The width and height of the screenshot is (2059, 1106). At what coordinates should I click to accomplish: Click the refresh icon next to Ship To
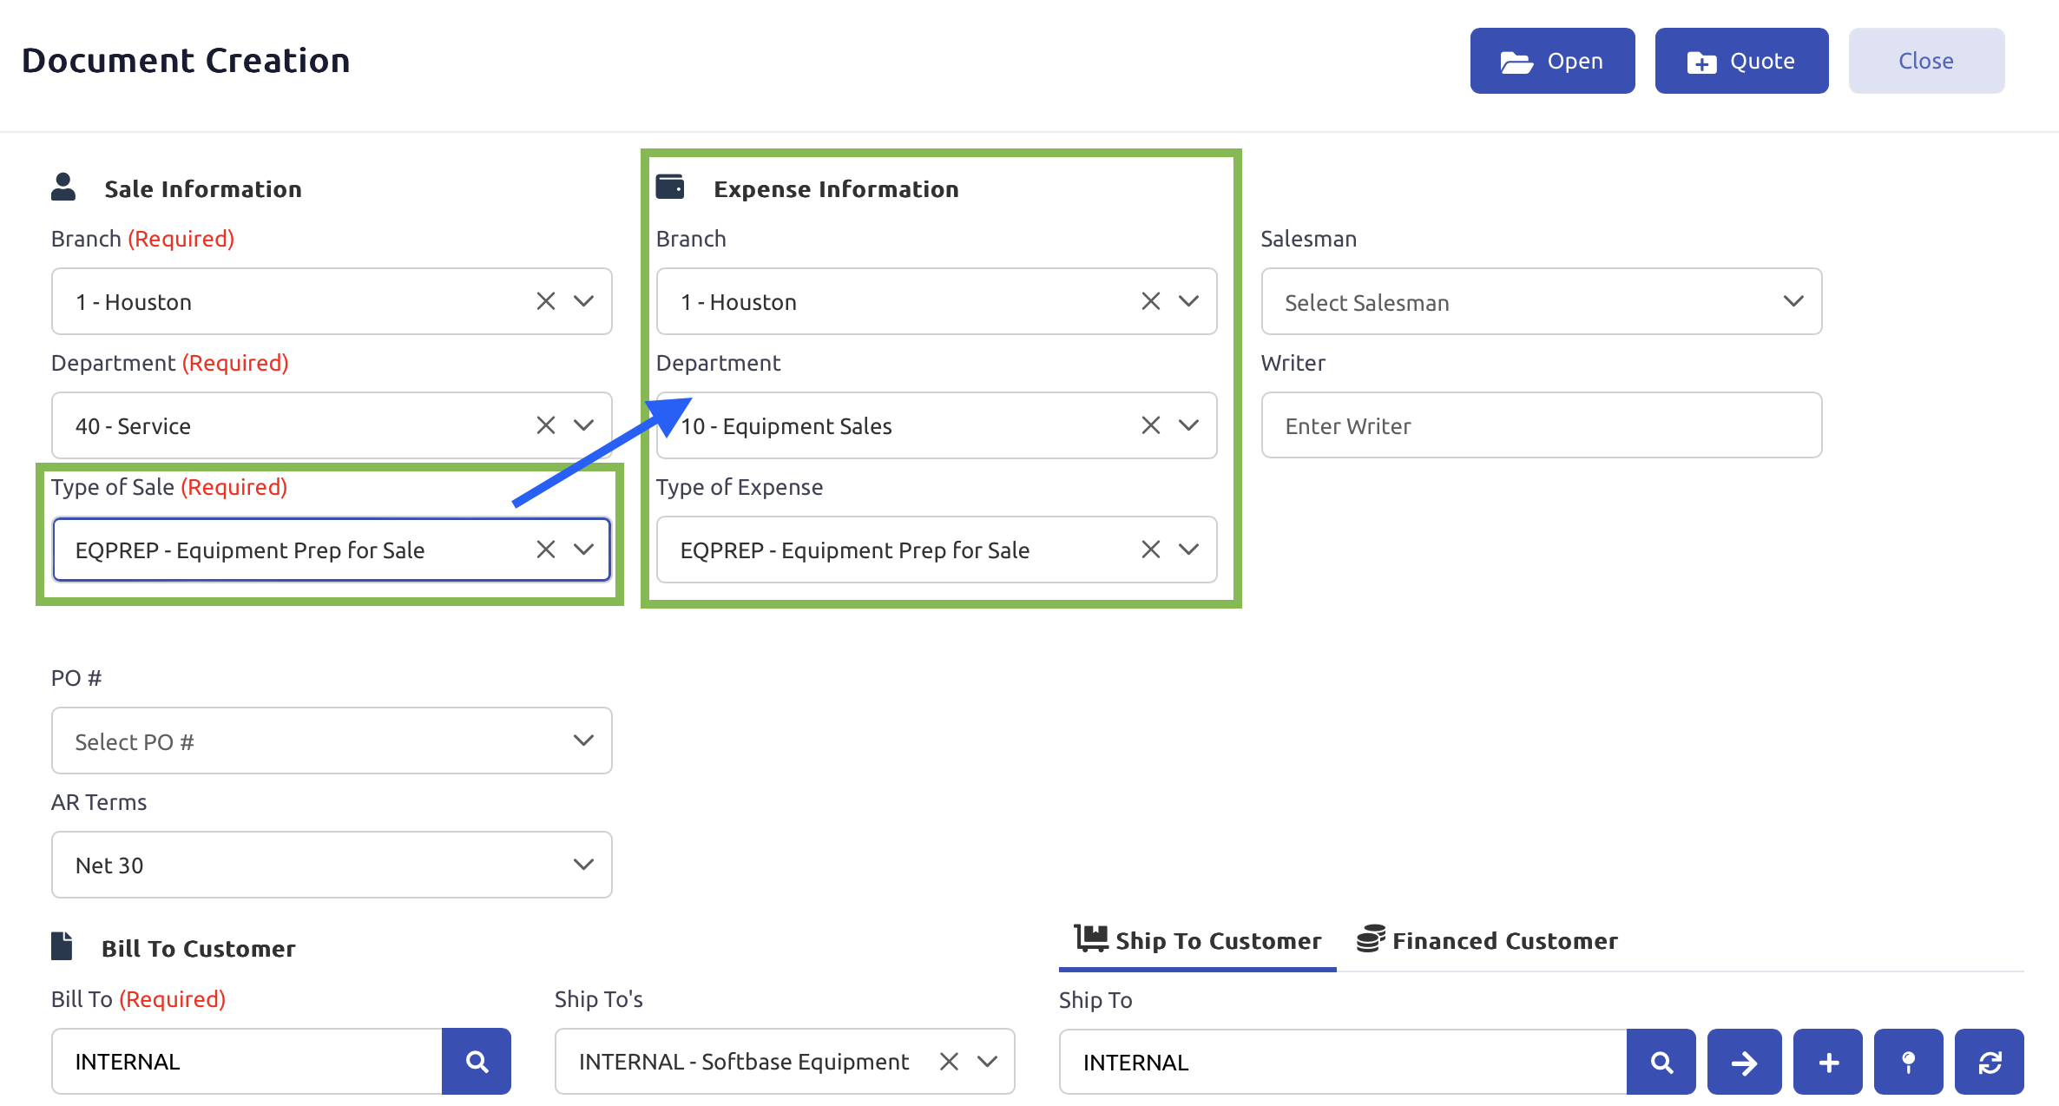tap(1989, 1062)
